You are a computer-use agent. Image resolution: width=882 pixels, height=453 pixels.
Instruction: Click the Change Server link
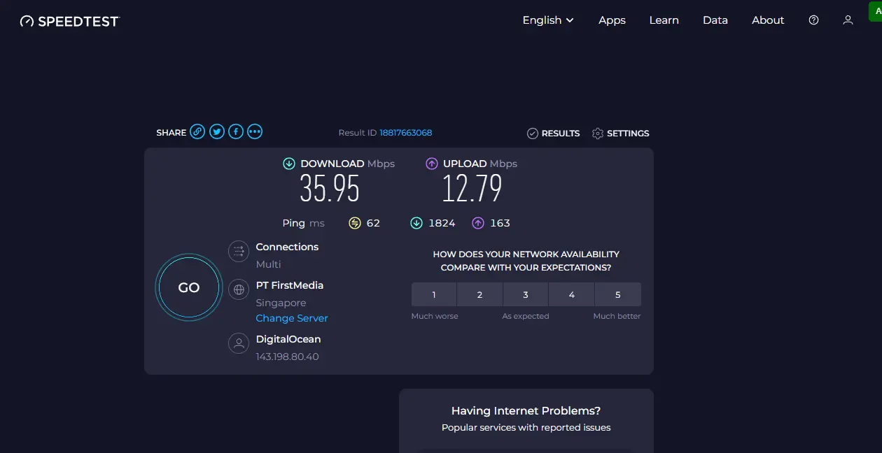[x=292, y=318]
